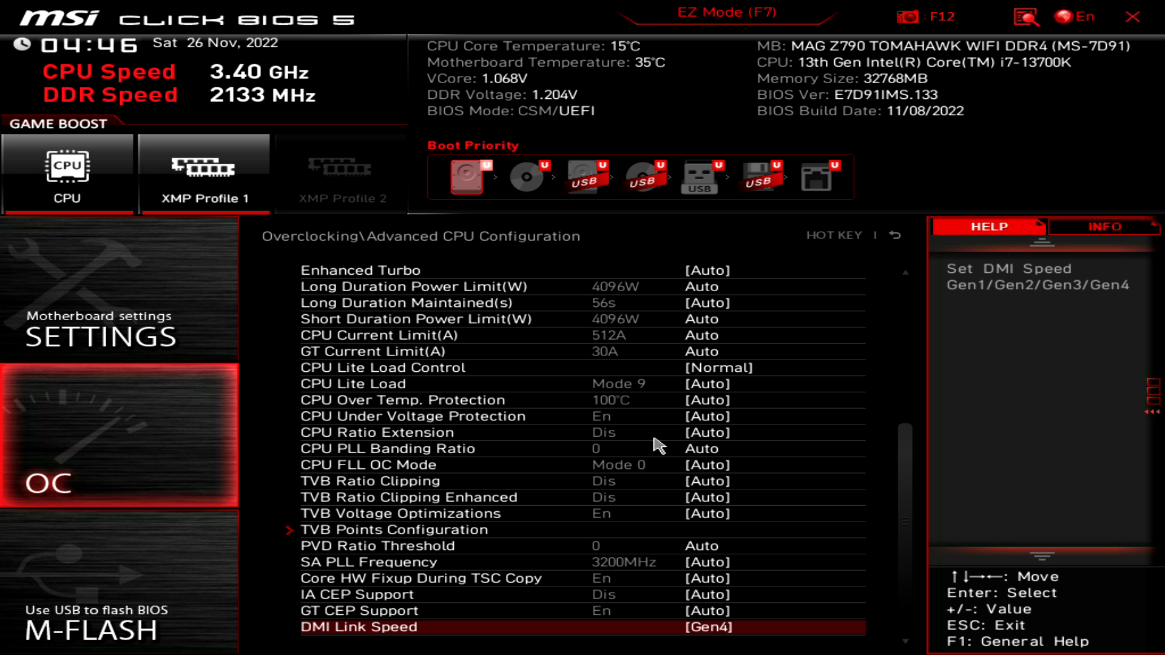Open the OC overclocking section
The image size is (1165, 655).
point(120,435)
